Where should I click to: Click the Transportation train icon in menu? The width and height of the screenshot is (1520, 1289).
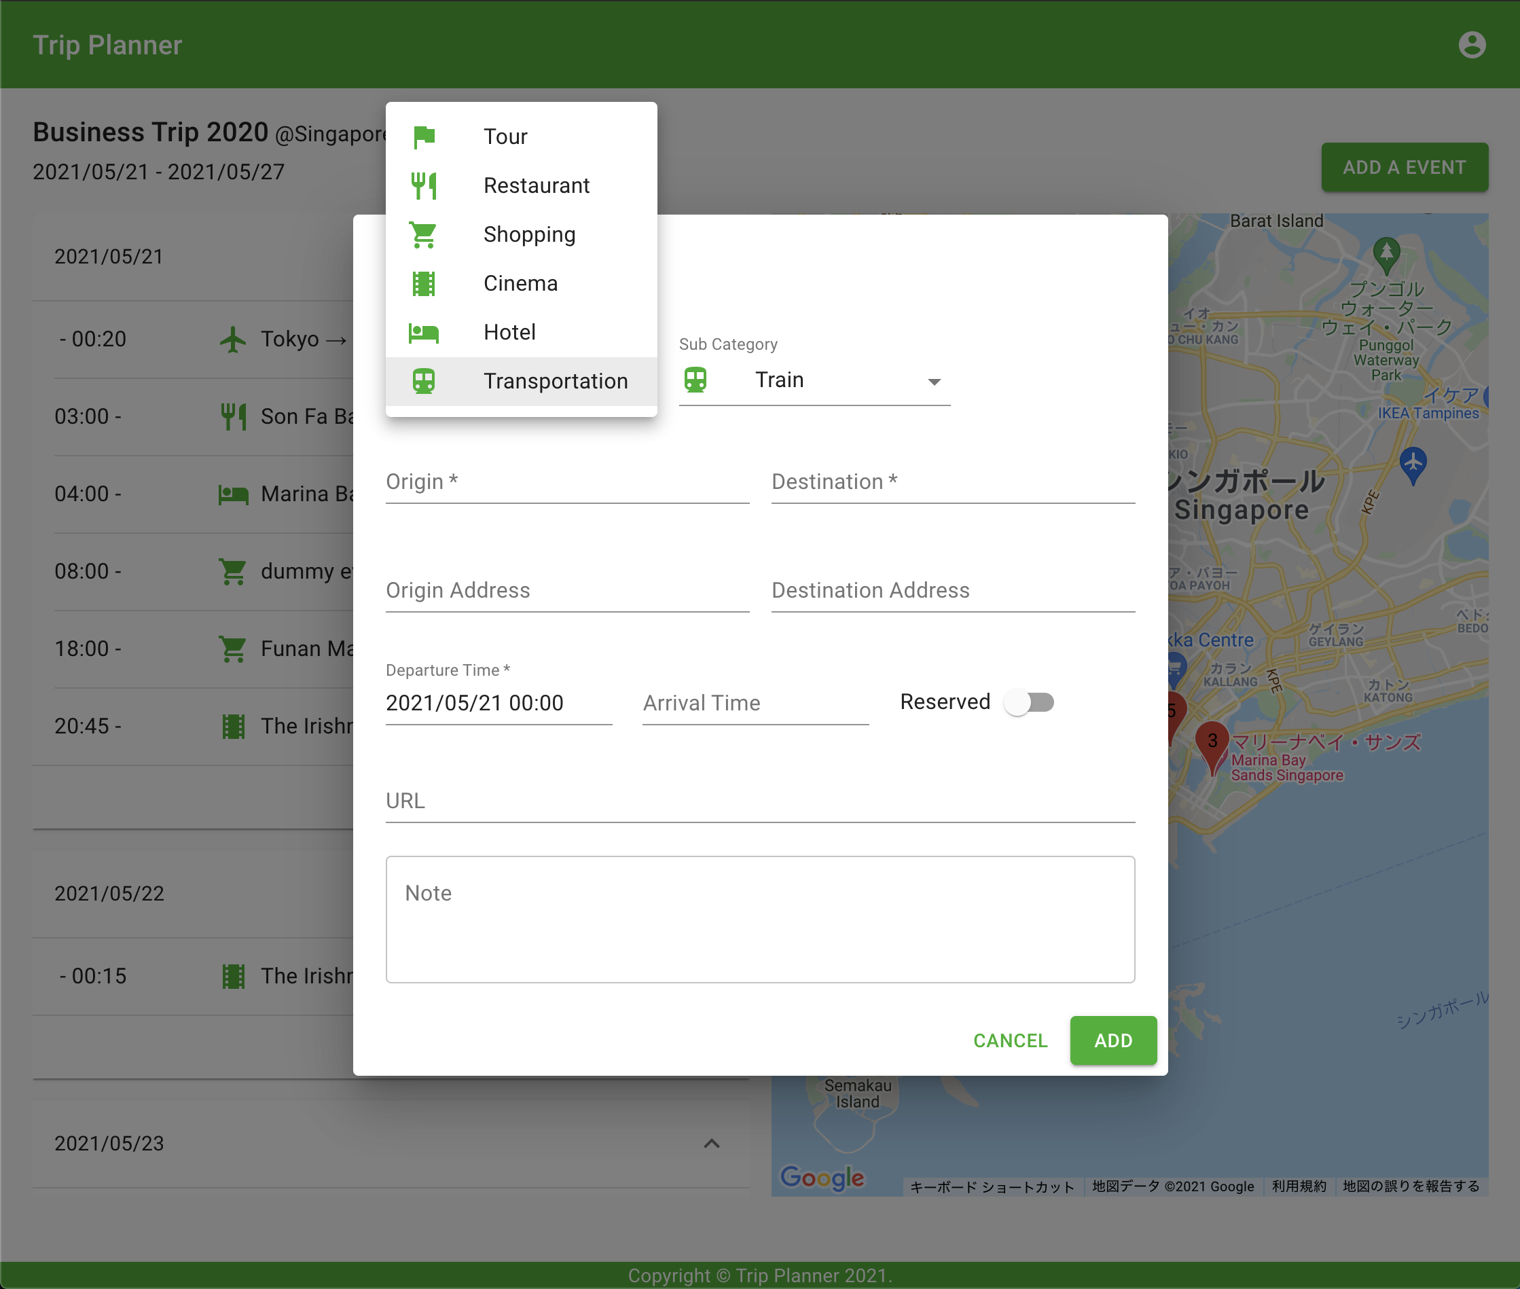424,382
